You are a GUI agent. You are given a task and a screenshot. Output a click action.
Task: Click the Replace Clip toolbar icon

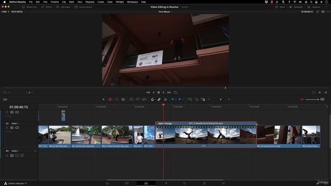point(144,99)
